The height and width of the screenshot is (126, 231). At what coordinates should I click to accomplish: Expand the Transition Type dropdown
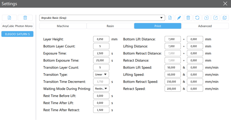pos(101,75)
